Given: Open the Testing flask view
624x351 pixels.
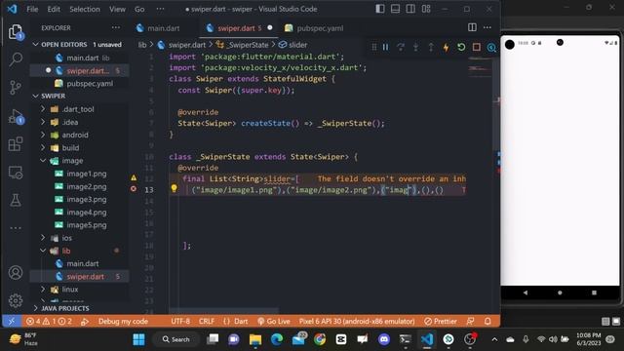Looking at the screenshot, I should pos(16,200).
